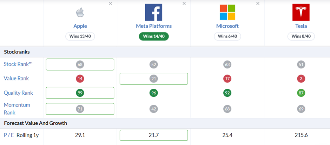Click the Tesla Wins 8/40 badge
Screen dimensions: 330x145
(301, 36)
